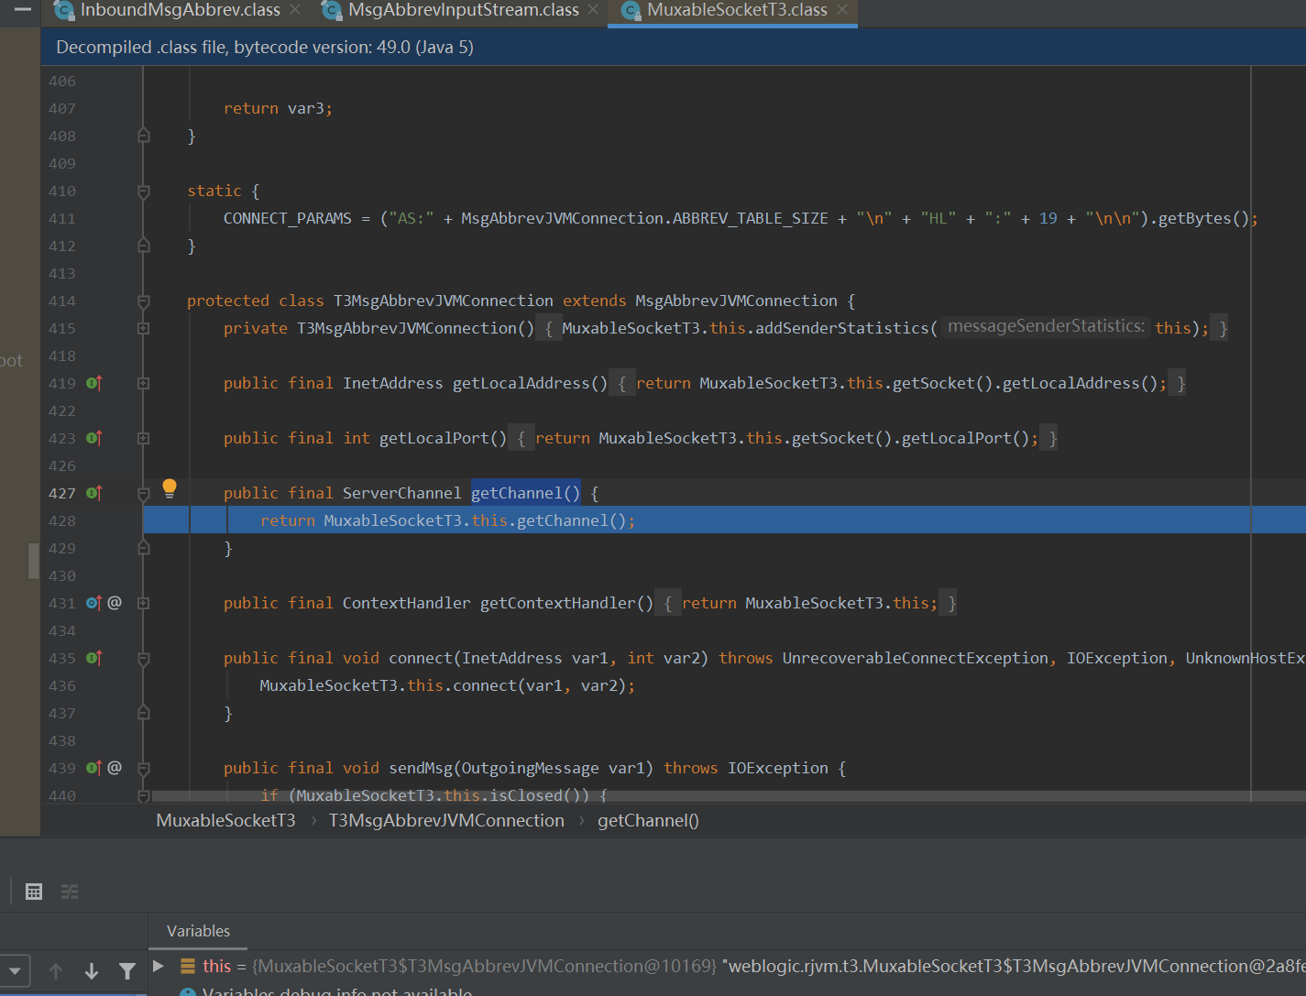Click 'return var3;' statement on line 407
Image resolution: width=1306 pixels, height=996 pixels.
pyautogui.click(x=278, y=108)
